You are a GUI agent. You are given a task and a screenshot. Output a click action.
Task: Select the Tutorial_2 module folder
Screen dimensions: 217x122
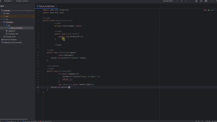pos(9,22)
